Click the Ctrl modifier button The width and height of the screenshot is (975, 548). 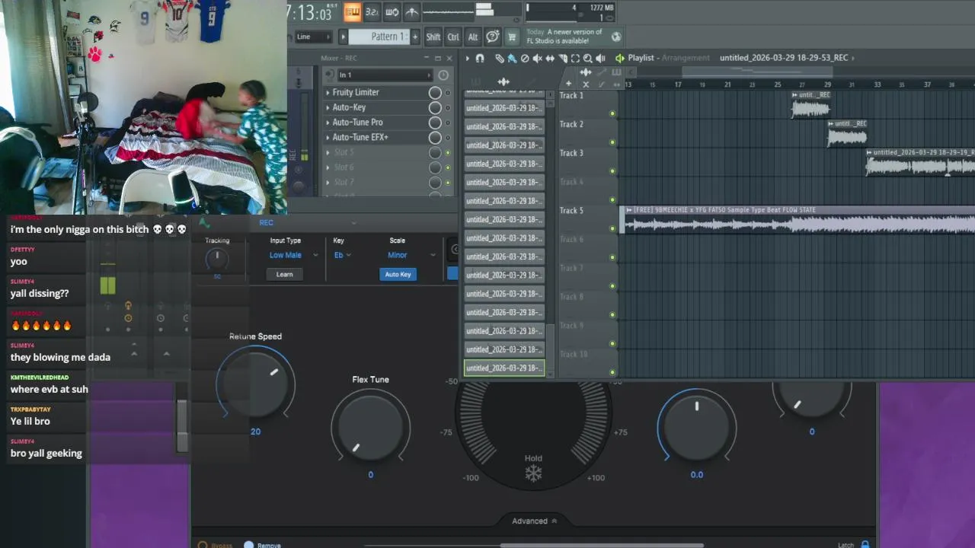pyautogui.click(x=453, y=37)
